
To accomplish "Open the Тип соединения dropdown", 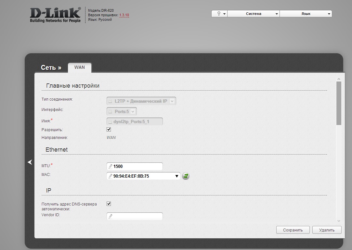I will (x=141, y=101).
